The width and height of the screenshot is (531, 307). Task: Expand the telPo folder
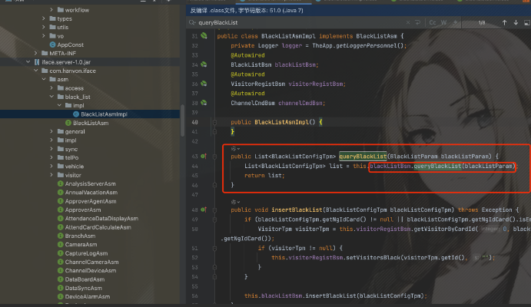[x=51, y=157]
